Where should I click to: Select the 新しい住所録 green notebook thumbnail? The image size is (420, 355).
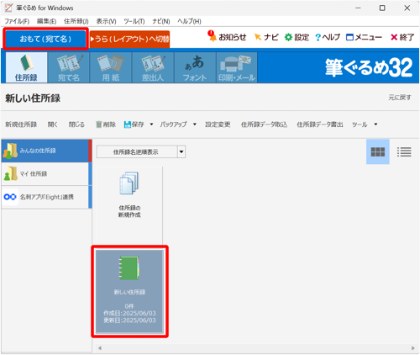click(129, 291)
